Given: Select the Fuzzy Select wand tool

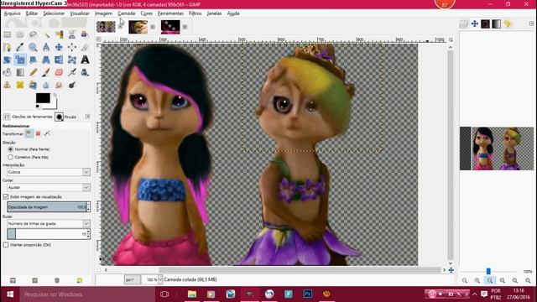Looking at the screenshot, I should tap(46, 34).
